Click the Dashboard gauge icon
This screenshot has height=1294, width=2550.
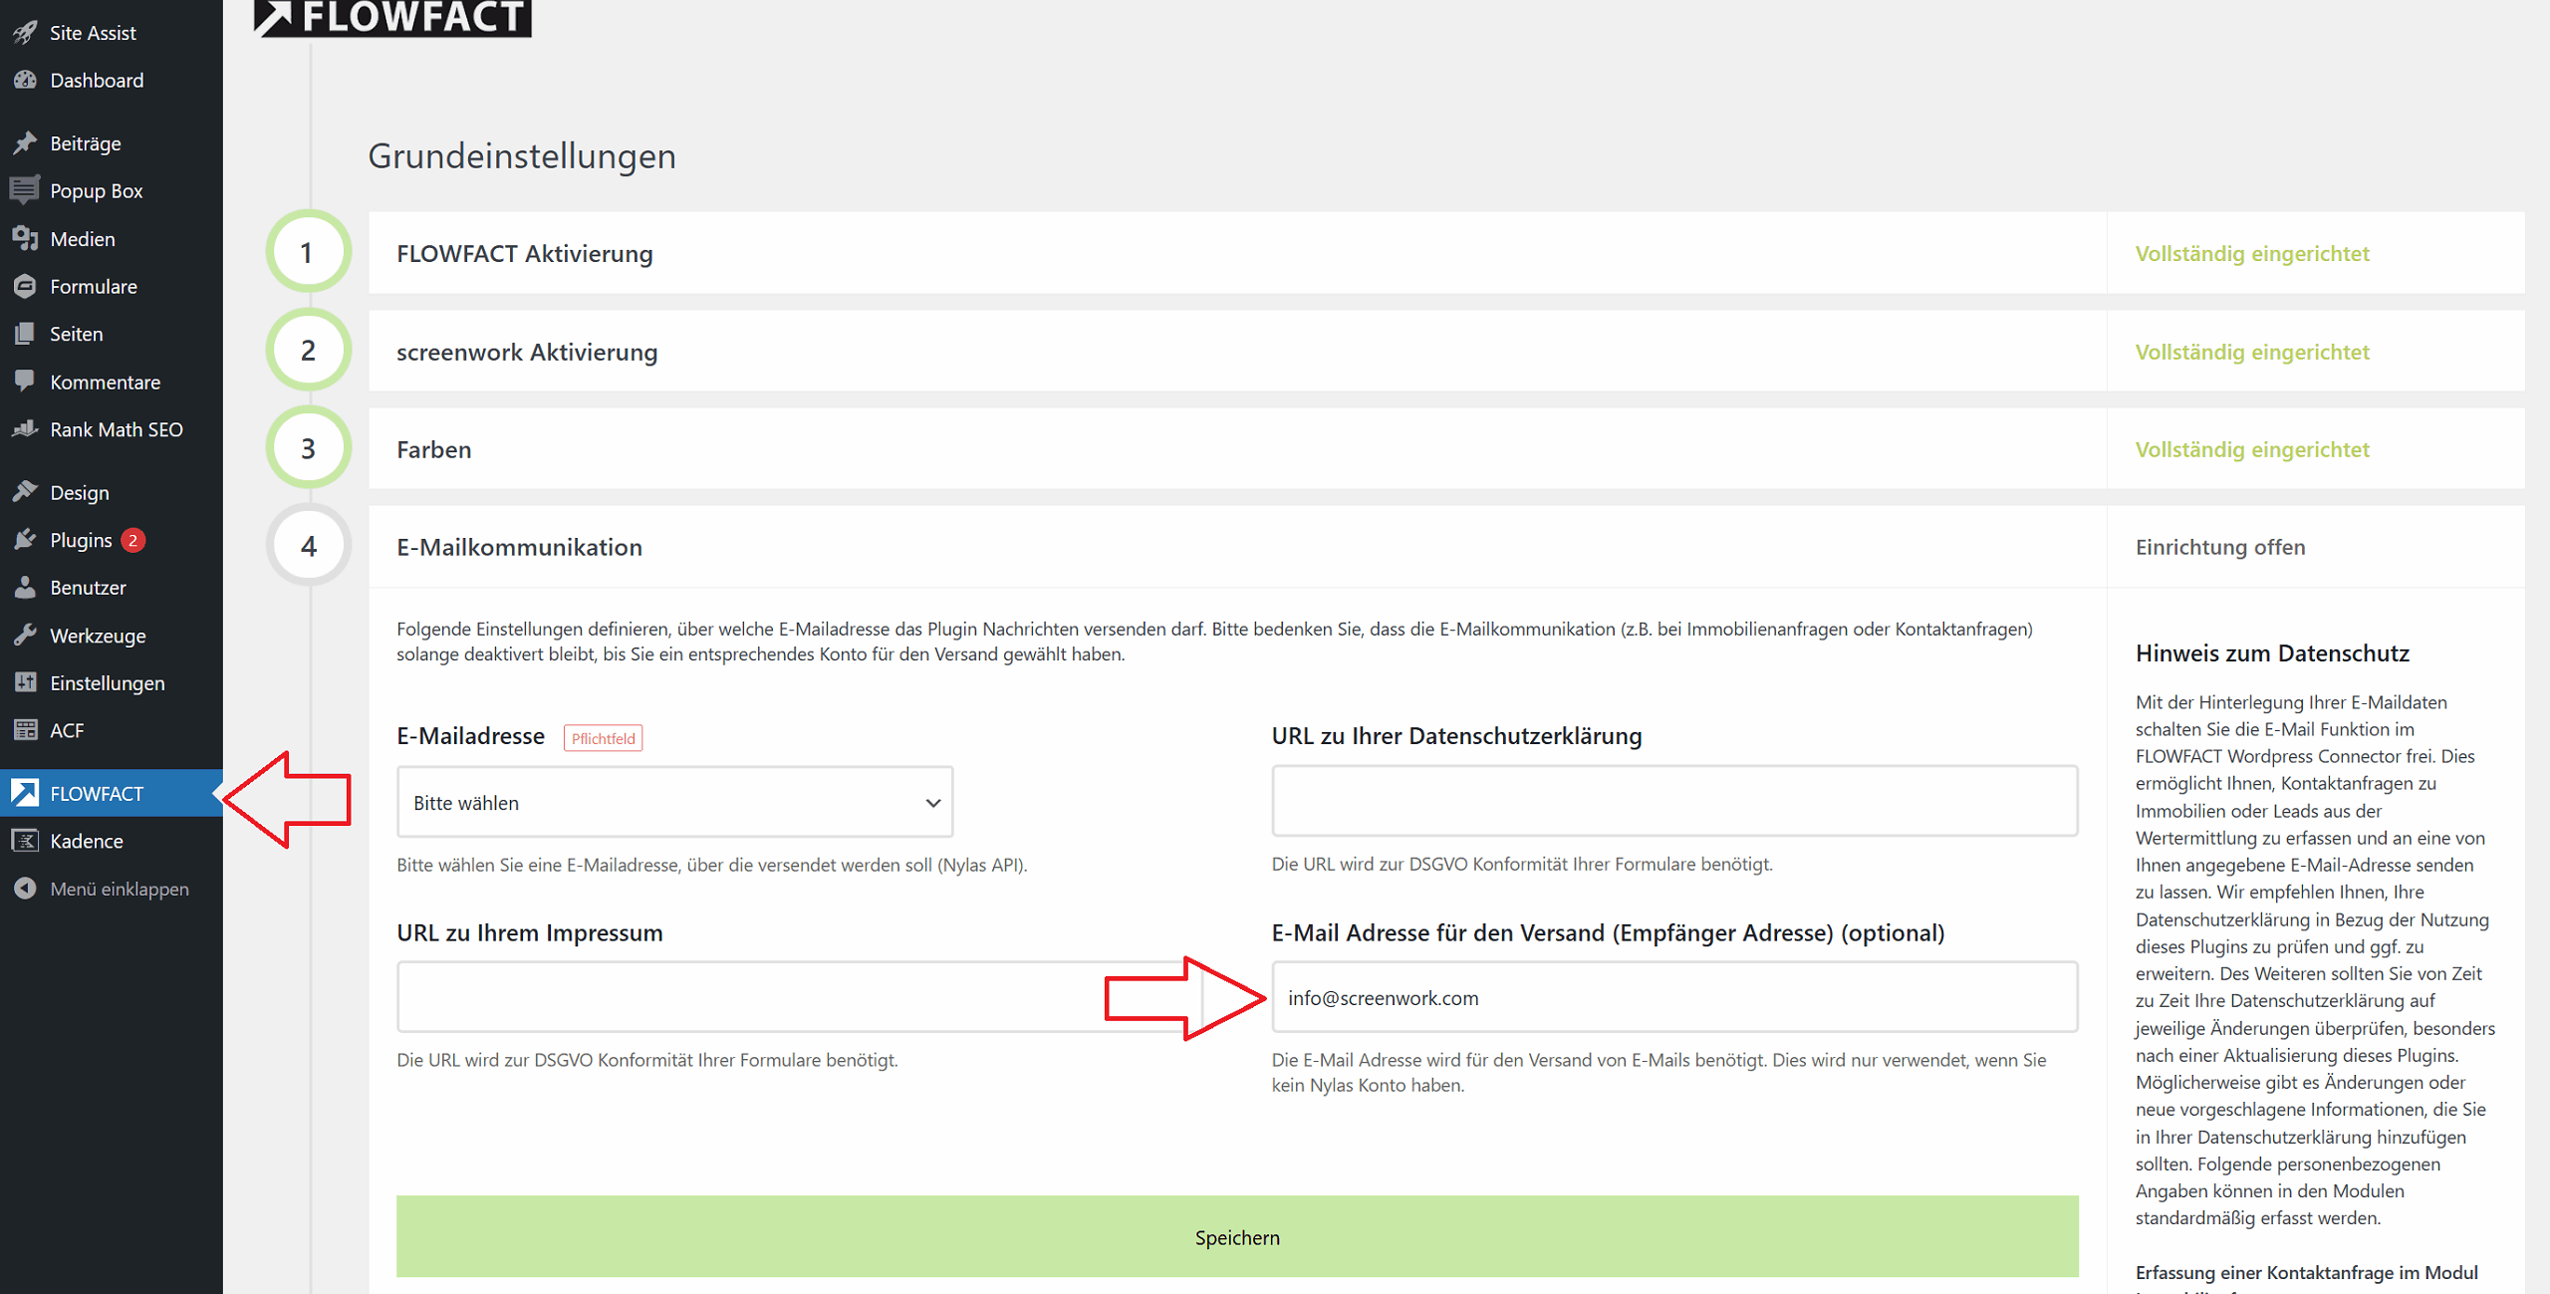[25, 80]
